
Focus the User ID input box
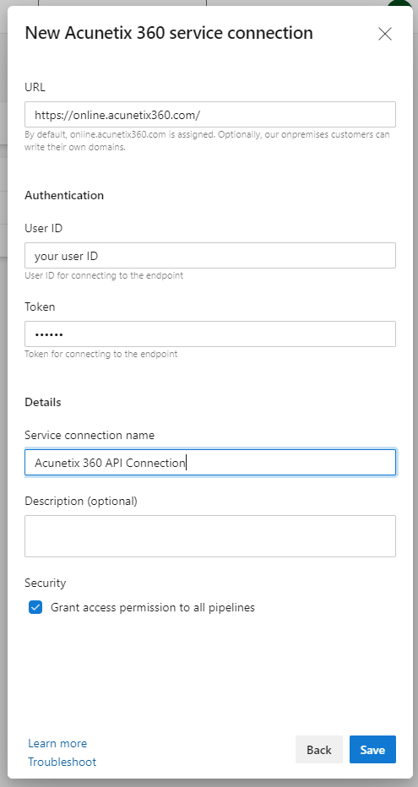(210, 256)
